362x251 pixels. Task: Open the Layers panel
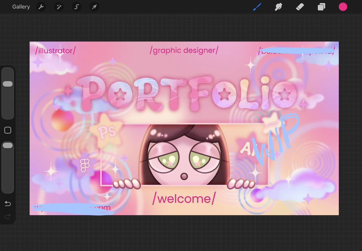[x=321, y=7]
